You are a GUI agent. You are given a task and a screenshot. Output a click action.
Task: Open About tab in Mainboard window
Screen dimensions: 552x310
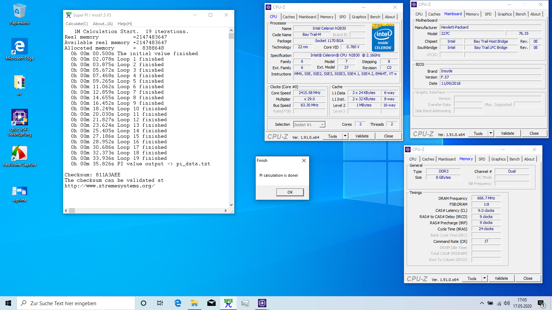pyautogui.click(x=535, y=14)
